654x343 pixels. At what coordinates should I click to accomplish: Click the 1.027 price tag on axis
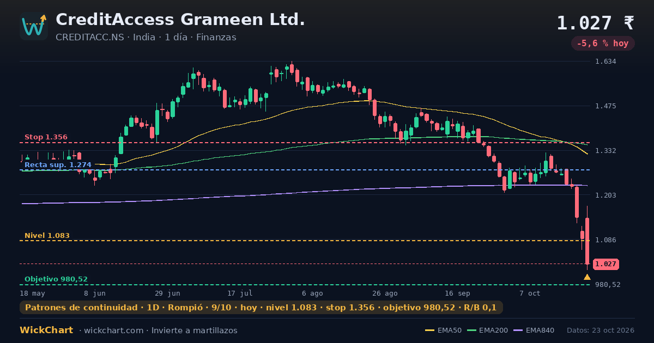tap(605, 264)
